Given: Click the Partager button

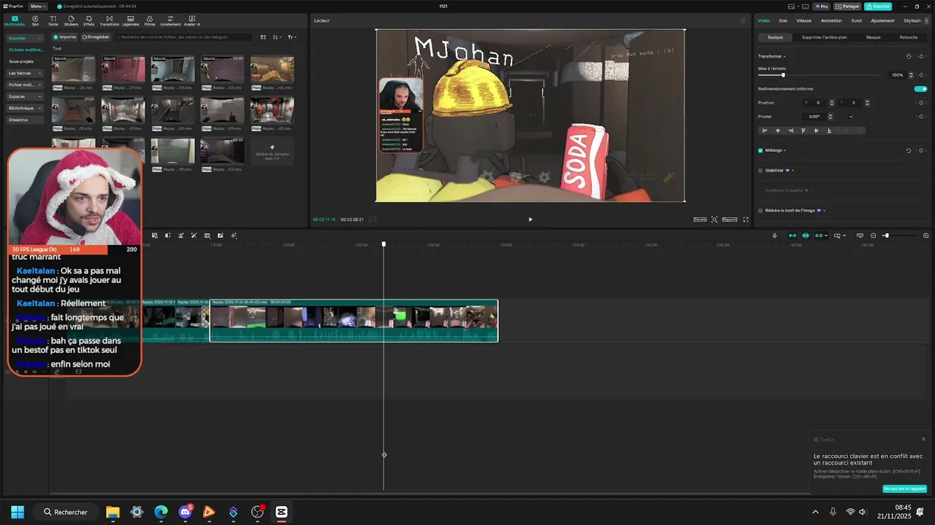Looking at the screenshot, I should coord(847,6).
